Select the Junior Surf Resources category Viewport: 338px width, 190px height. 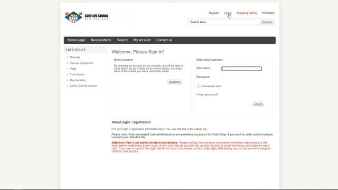(x=83, y=85)
